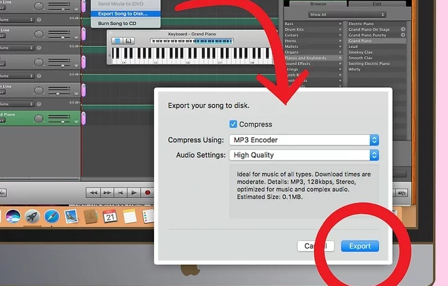Screen dimensions: 448x286
Task: Open the Mail stamp icon in Dock
Action: pyautogui.click(x=71, y=217)
